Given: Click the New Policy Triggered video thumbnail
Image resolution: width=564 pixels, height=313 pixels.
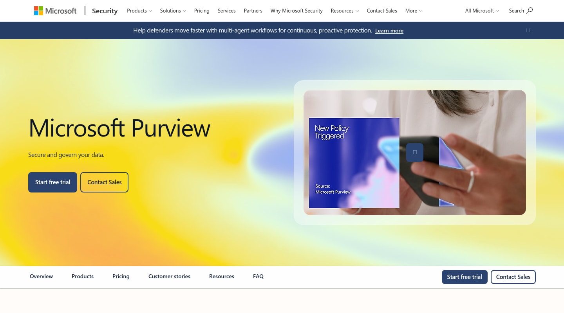Looking at the screenshot, I should (x=415, y=153).
